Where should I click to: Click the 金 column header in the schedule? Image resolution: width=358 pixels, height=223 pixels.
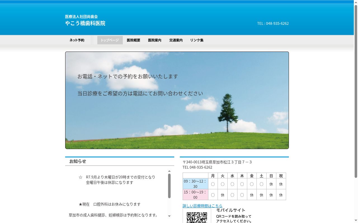(252, 176)
